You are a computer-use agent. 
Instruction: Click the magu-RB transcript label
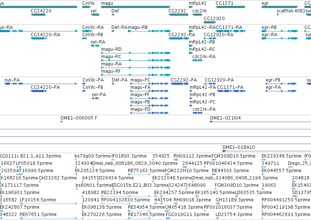tap(138, 27)
